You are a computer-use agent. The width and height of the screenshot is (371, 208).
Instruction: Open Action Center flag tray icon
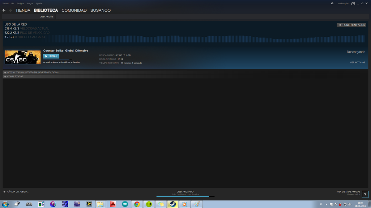click(x=335, y=204)
